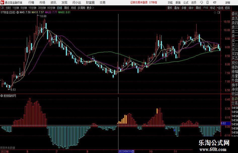Add stock via +自选 button
The width and height of the screenshot is (238, 153).
click(220, 8)
